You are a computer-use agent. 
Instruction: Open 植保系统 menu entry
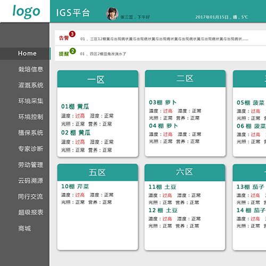31,132
